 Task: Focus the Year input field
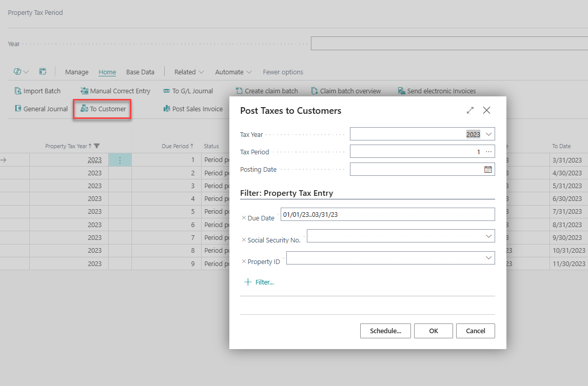pos(449,44)
